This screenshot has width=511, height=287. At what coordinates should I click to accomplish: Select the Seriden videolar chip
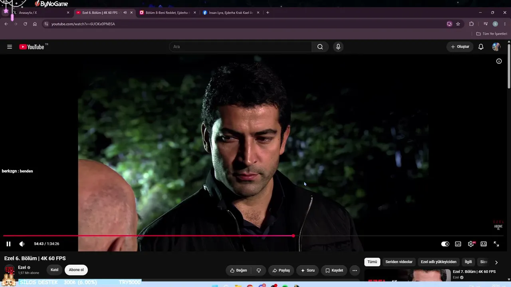[399, 262]
